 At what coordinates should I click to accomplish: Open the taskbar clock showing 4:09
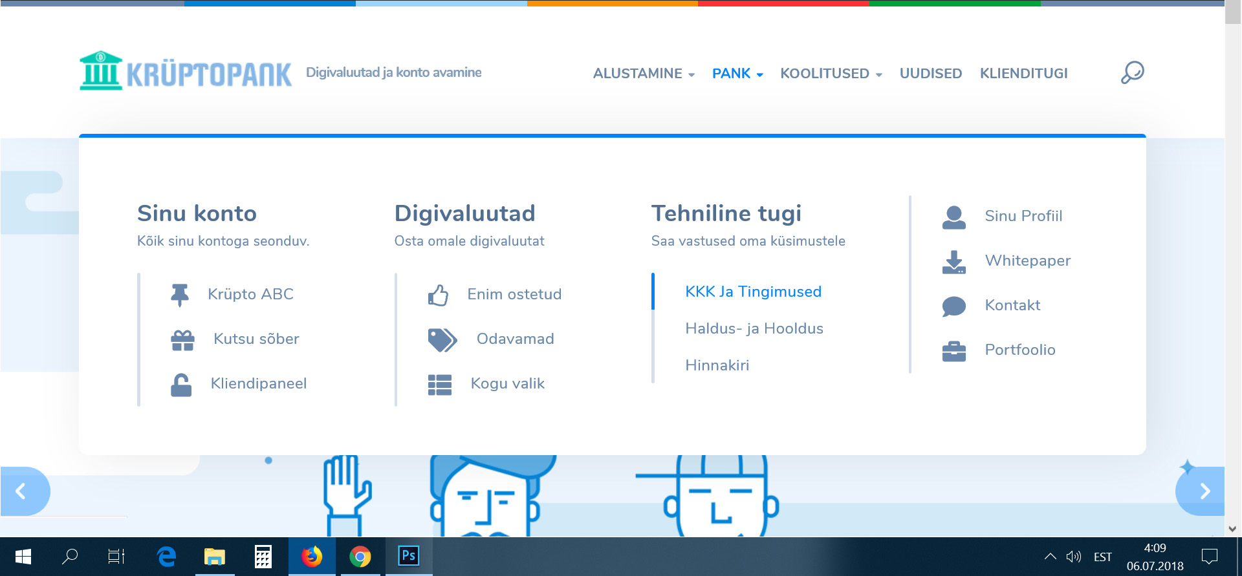[x=1155, y=557]
